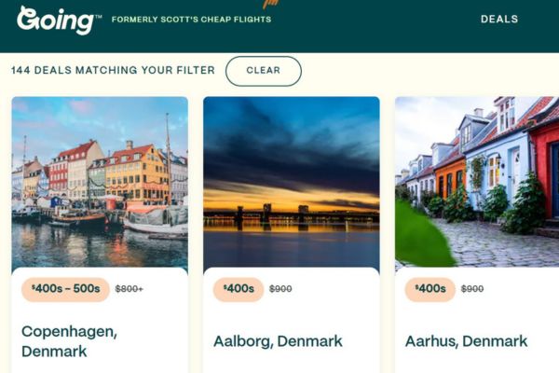The width and height of the screenshot is (559, 373).
Task: Open the Deals menu item
Action: pos(499,20)
